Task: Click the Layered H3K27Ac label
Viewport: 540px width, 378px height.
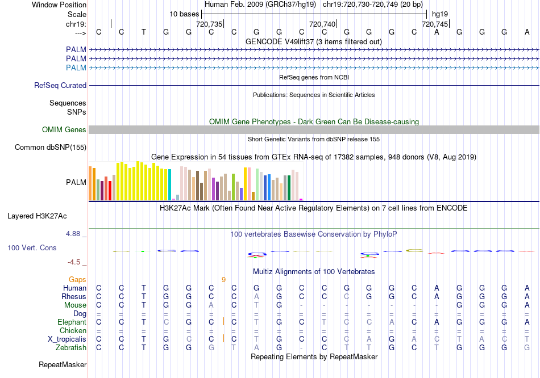Action: [x=37, y=216]
